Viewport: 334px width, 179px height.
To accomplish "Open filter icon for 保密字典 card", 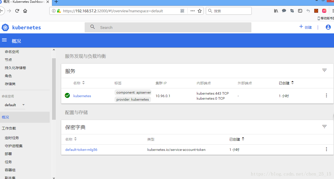I will pyautogui.click(x=324, y=127).
